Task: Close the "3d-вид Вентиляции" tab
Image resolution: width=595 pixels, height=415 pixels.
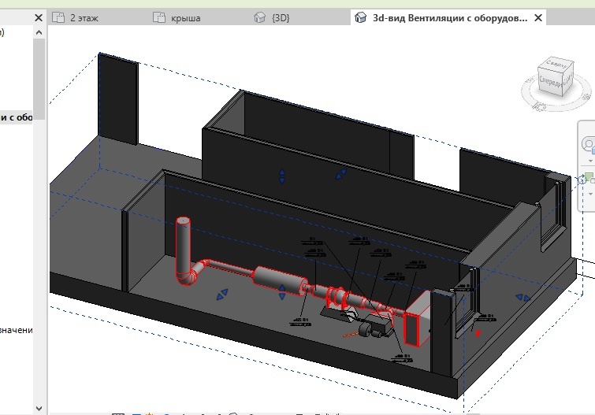Action: [x=538, y=18]
